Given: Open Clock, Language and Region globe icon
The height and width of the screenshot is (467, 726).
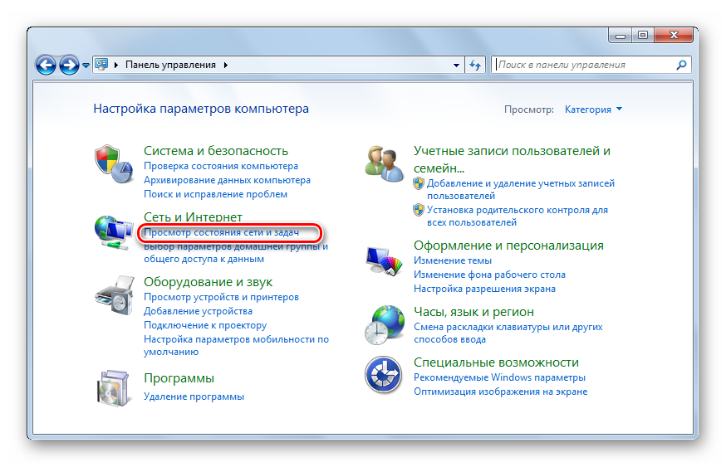Looking at the screenshot, I should (x=385, y=324).
